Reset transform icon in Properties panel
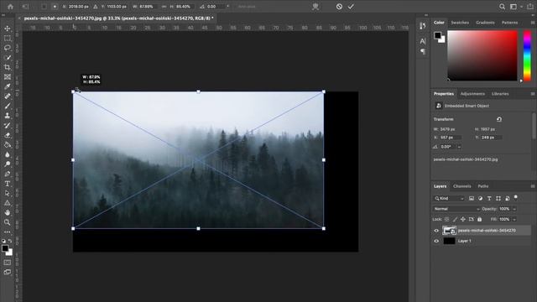Screen dimensions: 537x302 499,119
